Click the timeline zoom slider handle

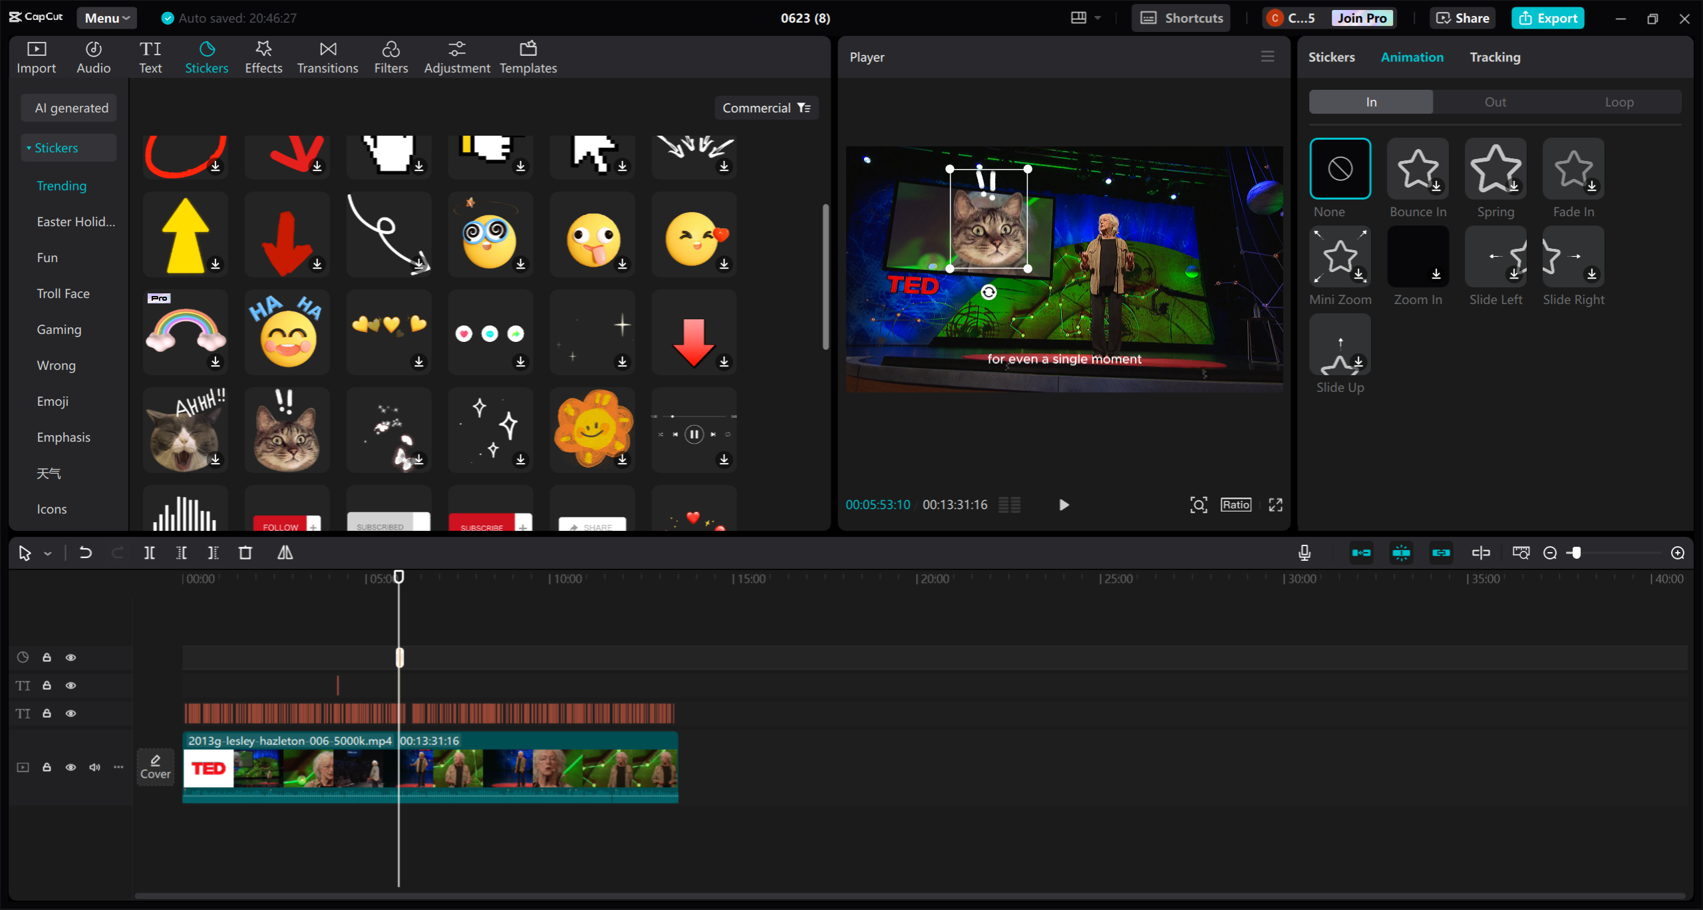click(x=1575, y=553)
